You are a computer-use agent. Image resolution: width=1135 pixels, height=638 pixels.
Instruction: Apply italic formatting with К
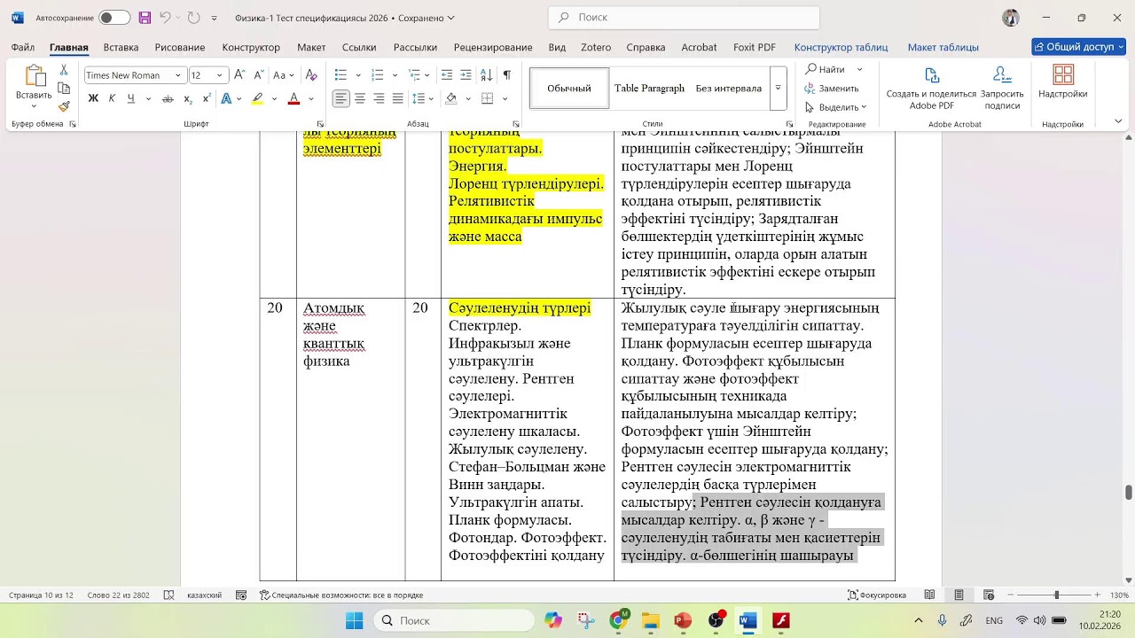[x=112, y=99]
